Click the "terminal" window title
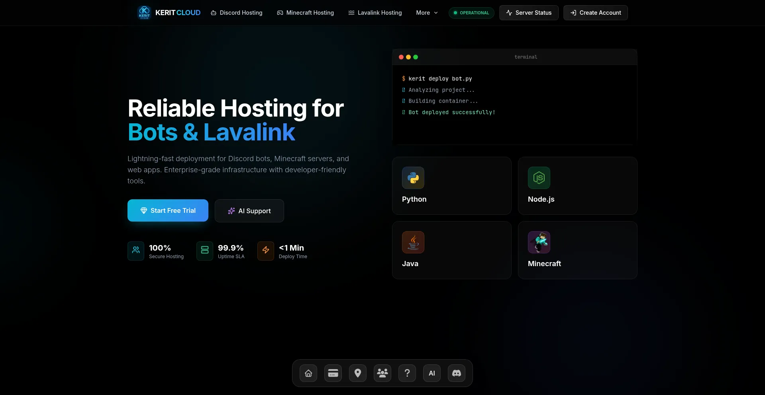Screen dimensions: 765x395 (x=526, y=57)
